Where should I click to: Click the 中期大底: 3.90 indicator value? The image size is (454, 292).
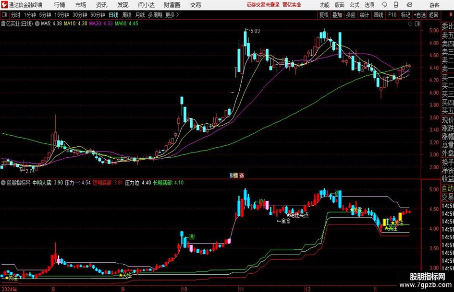[x=48, y=183]
